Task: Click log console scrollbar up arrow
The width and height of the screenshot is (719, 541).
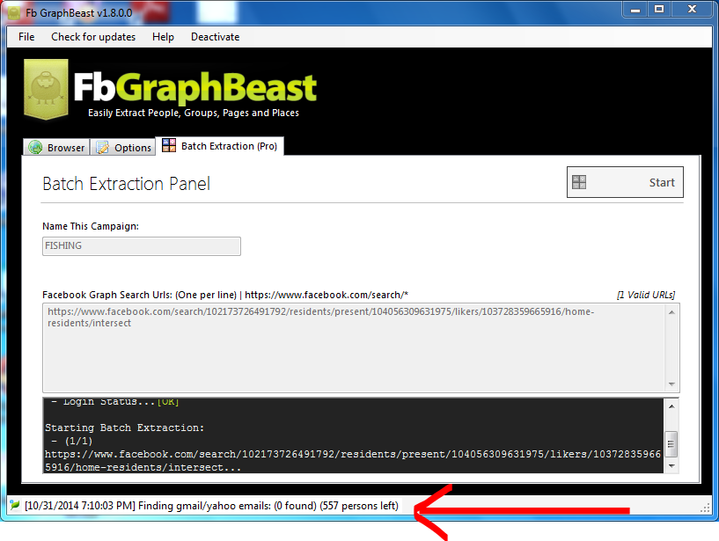Action: tap(671, 406)
